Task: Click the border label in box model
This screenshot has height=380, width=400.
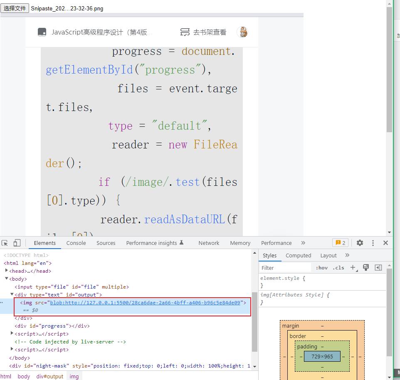Action: coord(298,336)
